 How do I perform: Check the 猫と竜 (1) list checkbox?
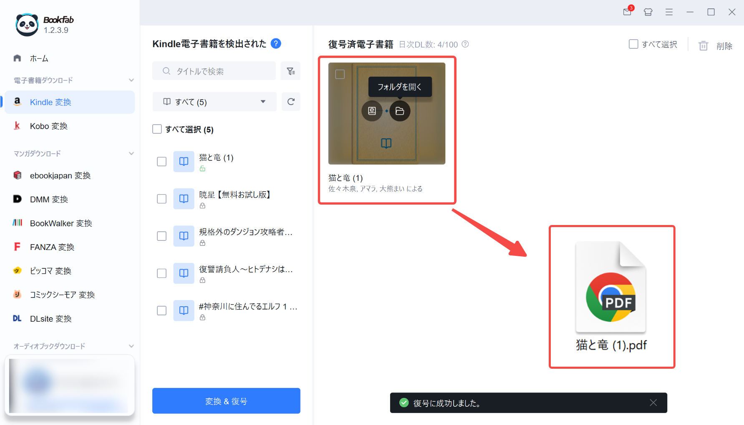tap(161, 162)
